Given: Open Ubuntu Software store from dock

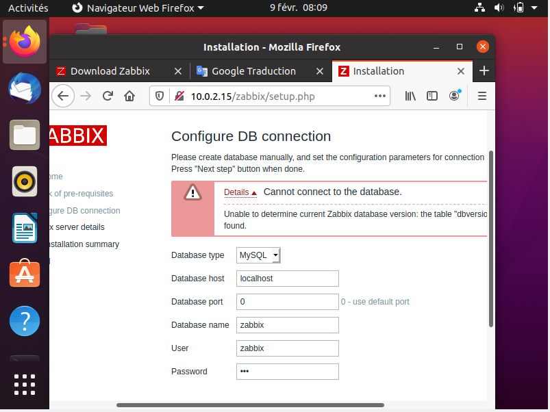Looking at the screenshot, I should pos(25,273).
